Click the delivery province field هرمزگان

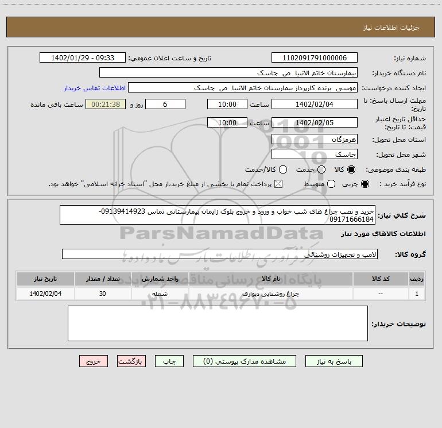click(x=315, y=139)
